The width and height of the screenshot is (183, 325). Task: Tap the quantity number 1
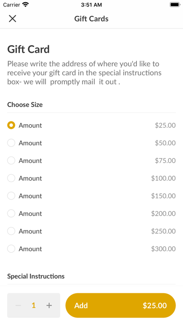34,305
